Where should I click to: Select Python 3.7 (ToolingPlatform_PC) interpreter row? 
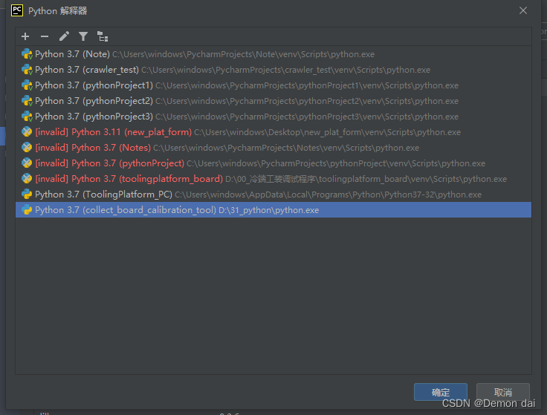point(273,195)
